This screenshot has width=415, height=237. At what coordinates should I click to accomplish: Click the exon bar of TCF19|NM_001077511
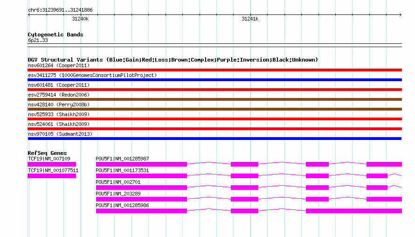[x=52, y=176]
